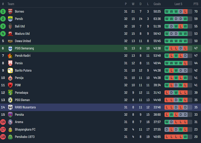Viewport: 201px width, 143px height.
Task: Click the Last 5 column header
Action: 178,4
